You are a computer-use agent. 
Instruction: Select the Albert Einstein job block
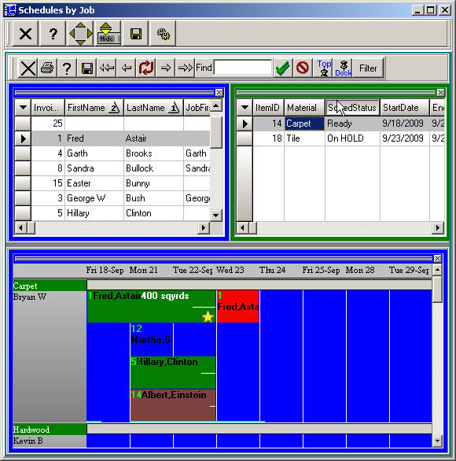[x=173, y=405]
